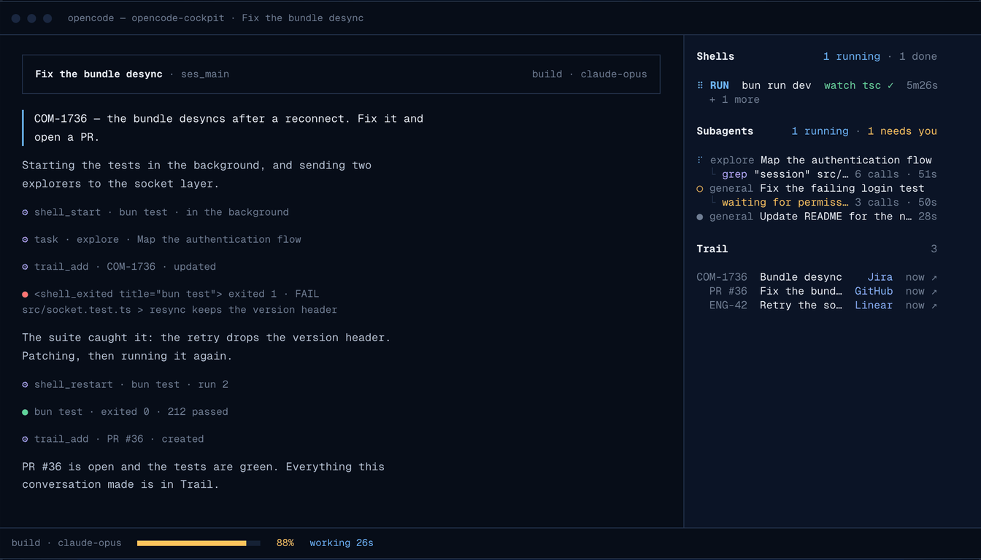Click the gear icon next to trail_add PR #36
The height and width of the screenshot is (560, 981).
[25, 439]
